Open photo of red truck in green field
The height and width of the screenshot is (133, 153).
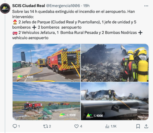(x=47, y=101)
